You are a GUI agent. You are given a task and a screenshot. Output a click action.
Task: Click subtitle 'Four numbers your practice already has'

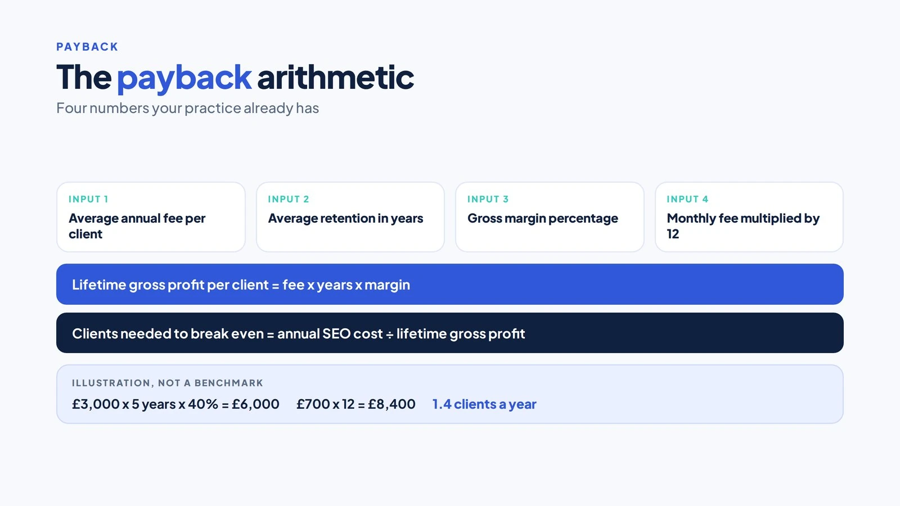click(187, 108)
